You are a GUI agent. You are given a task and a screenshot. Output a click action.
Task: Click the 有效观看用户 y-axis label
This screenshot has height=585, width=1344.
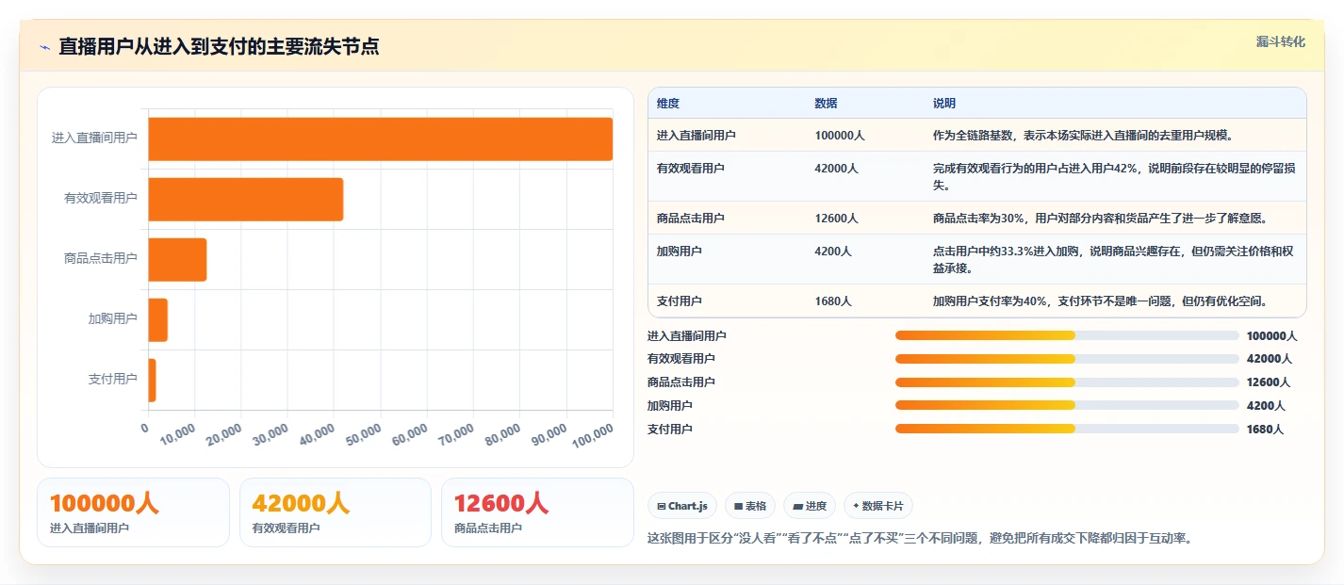coord(101,199)
